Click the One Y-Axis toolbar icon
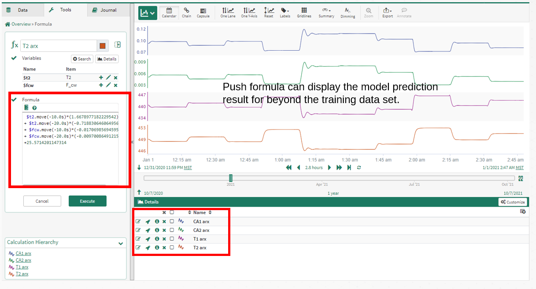The height and width of the screenshot is (289, 536). (249, 12)
